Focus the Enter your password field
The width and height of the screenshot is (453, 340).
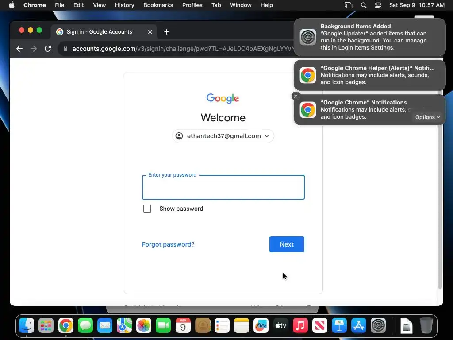223,187
